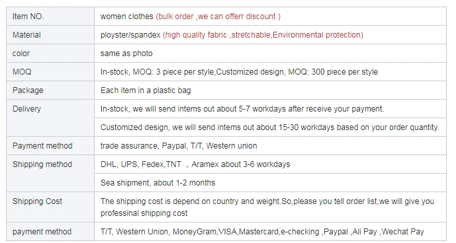
Task: Click the 'MOQ' row label
Action: point(22,72)
